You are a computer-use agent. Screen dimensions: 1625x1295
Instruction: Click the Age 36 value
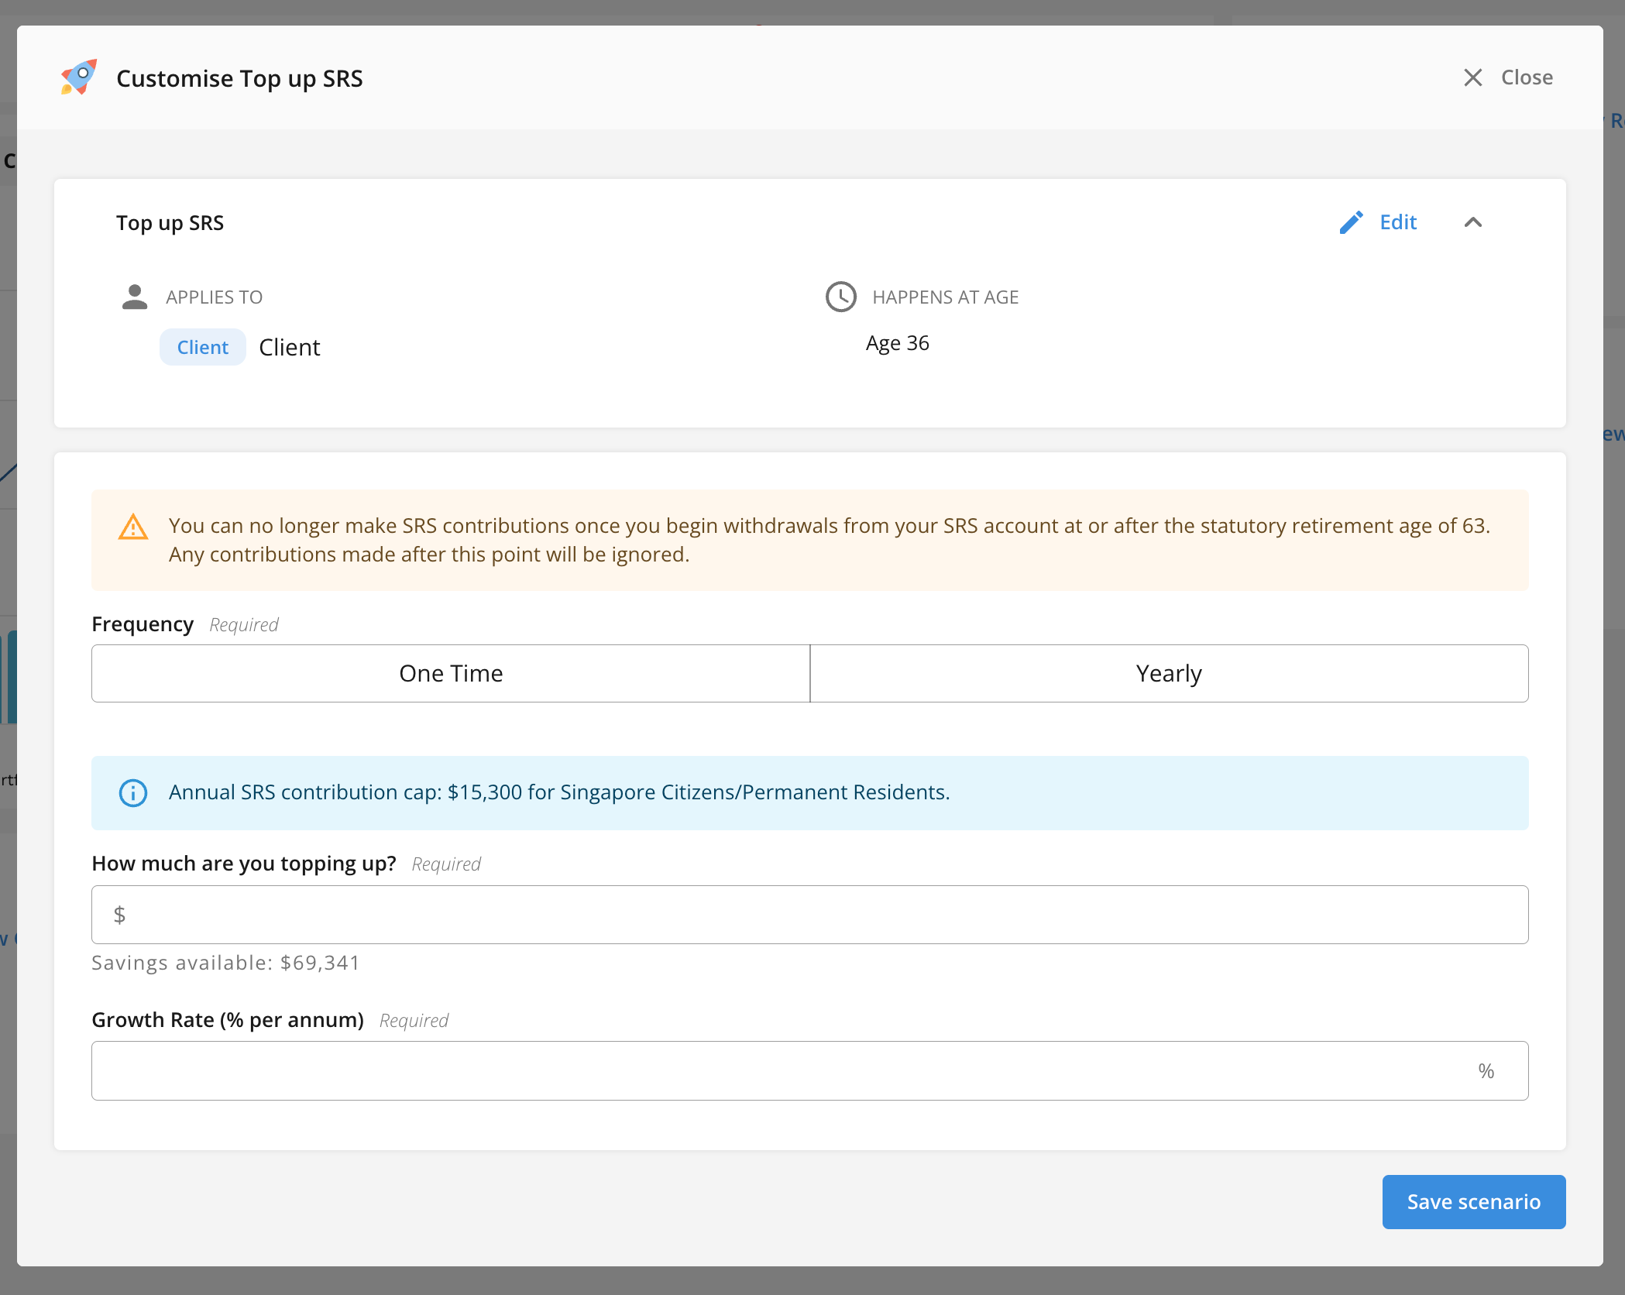pyautogui.click(x=897, y=343)
